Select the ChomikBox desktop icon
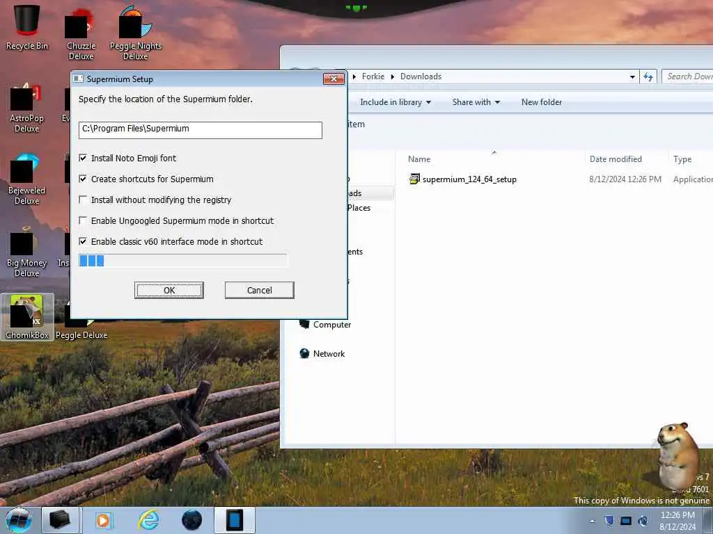Screen dimensions: 713x534 click(27, 317)
